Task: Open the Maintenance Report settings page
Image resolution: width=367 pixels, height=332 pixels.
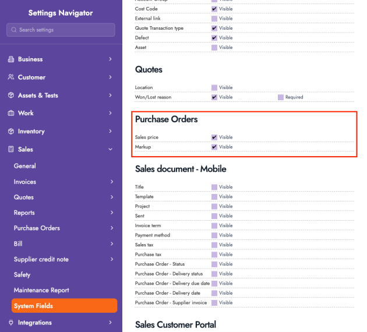Action: [41, 290]
